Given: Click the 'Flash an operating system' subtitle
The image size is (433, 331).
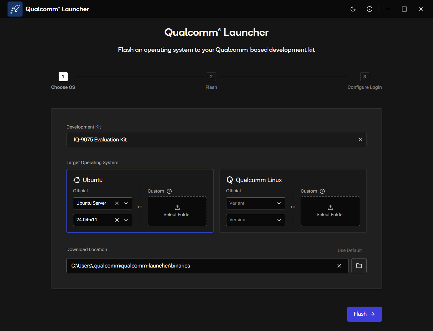Looking at the screenshot, I should [x=216, y=50].
